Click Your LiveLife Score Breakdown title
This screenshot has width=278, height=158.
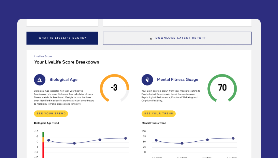[x=67, y=62]
